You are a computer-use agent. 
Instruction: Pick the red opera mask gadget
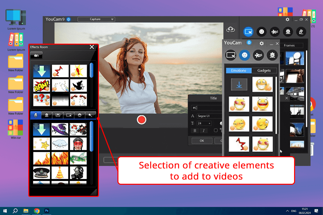[78, 143]
